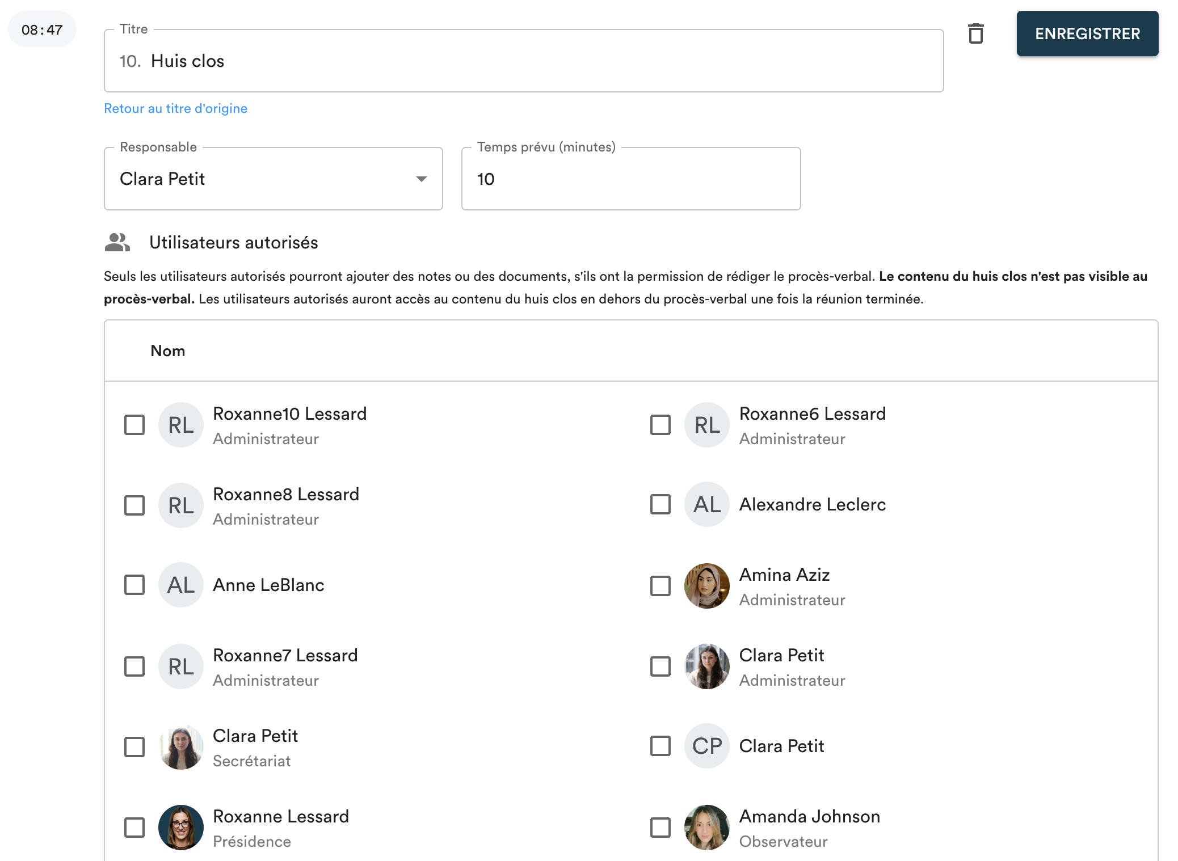Check the box for Roxanne6 Lessard

[x=660, y=425]
